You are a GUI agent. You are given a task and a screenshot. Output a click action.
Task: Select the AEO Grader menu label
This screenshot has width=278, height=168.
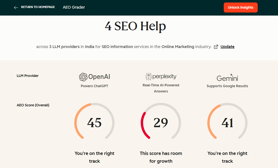click(74, 7)
